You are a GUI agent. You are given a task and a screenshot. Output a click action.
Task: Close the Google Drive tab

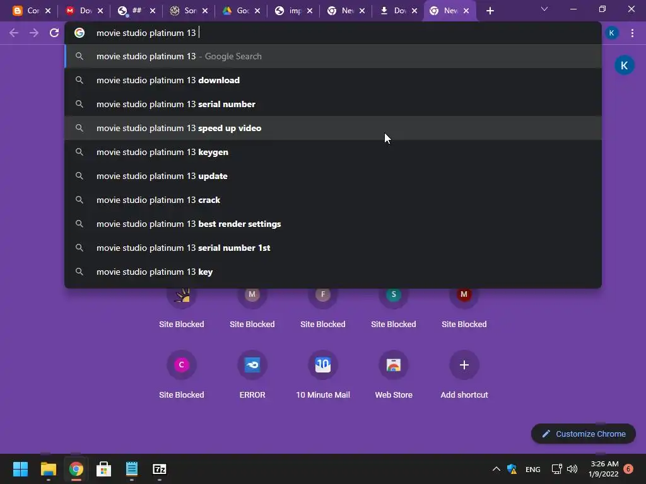257,11
